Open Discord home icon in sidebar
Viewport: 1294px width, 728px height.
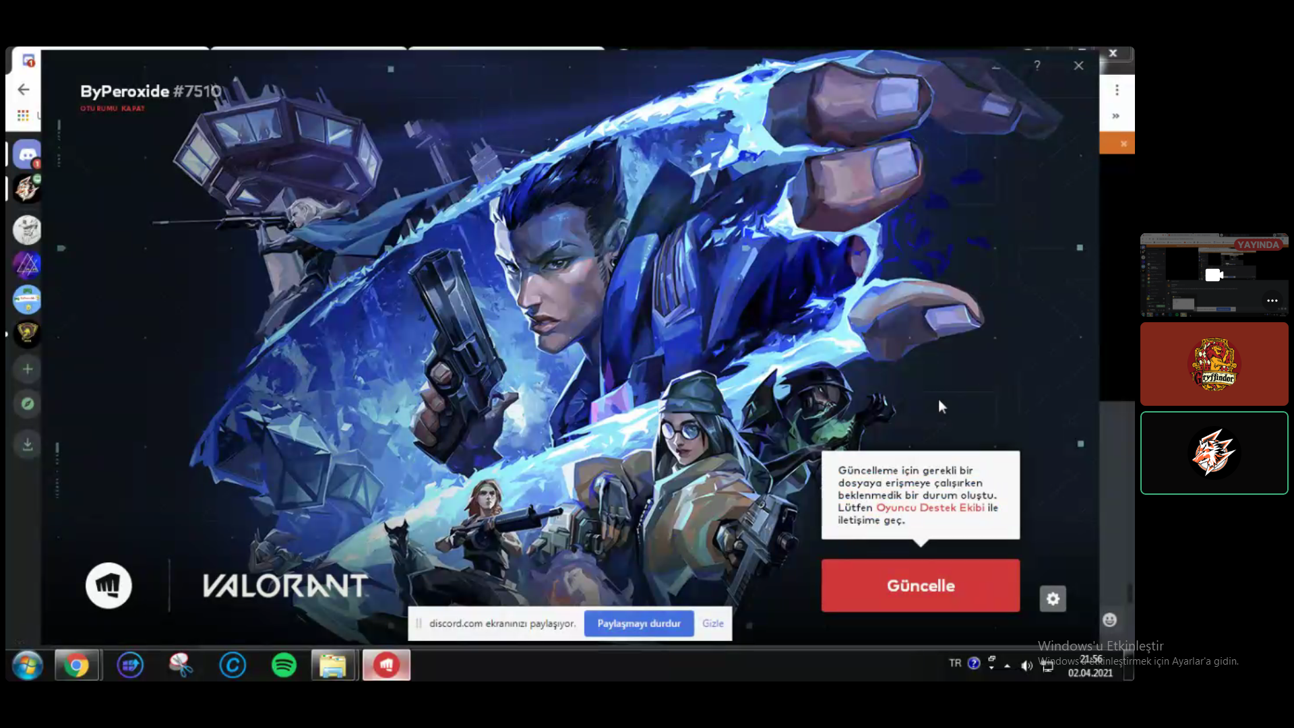pos(27,154)
